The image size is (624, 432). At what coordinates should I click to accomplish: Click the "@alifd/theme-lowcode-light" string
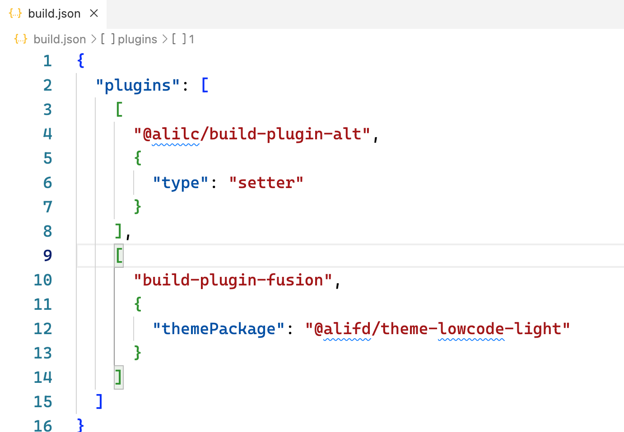pyautogui.click(x=438, y=329)
